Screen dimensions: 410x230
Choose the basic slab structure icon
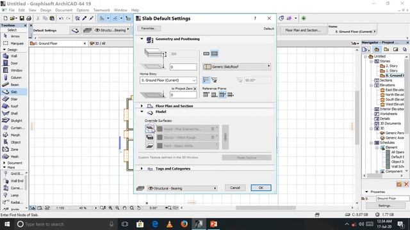click(206, 54)
